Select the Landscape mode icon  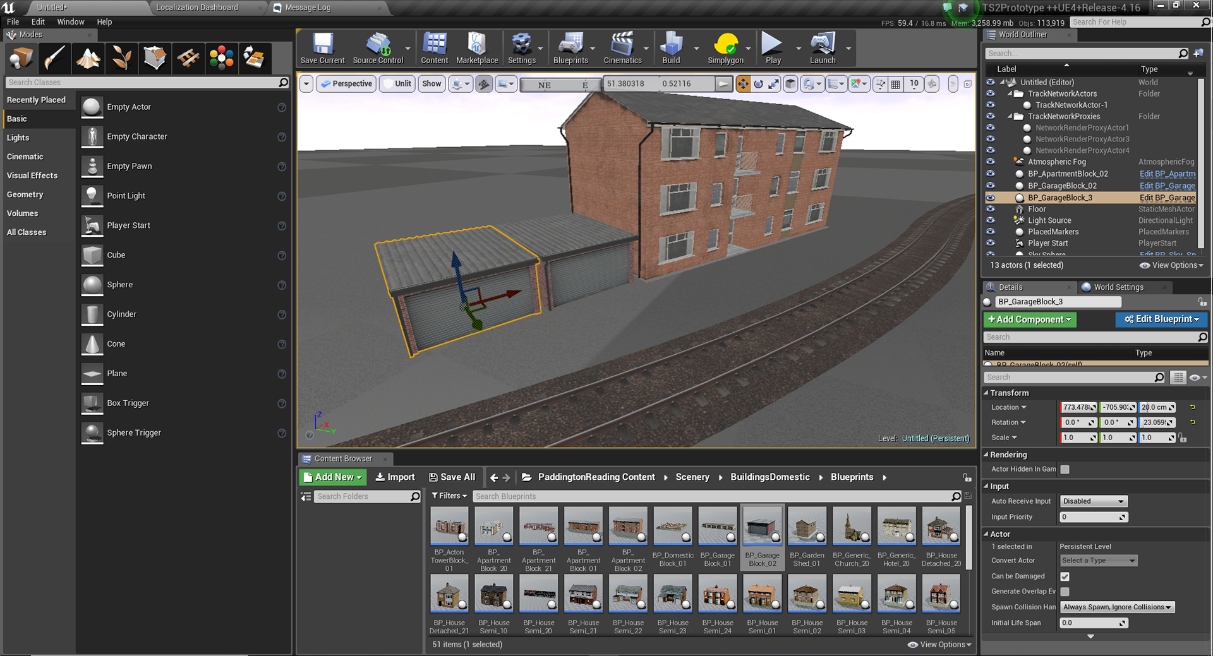click(88, 58)
